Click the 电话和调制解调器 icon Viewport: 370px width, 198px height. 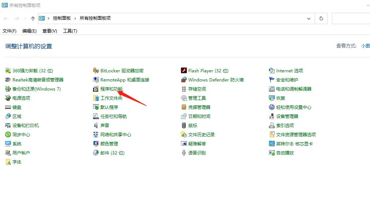tap(272, 89)
